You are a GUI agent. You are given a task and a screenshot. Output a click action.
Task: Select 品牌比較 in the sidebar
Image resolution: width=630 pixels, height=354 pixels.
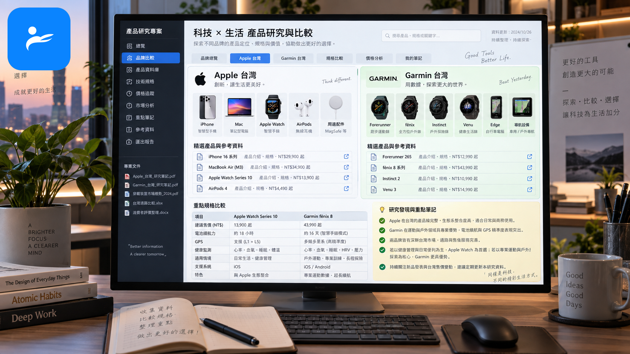coord(150,58)
